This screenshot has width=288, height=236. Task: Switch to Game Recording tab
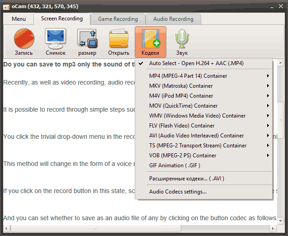tap(118, 19)
